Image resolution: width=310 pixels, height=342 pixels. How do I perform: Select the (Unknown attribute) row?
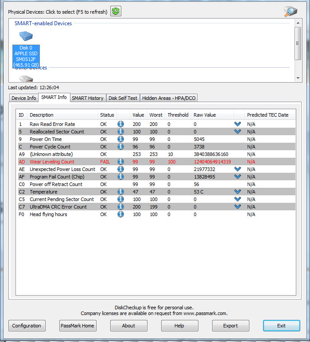click(x=156, y=154)
